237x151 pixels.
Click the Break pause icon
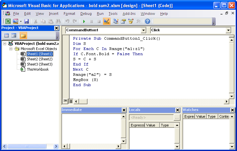(x=91, y=21)
